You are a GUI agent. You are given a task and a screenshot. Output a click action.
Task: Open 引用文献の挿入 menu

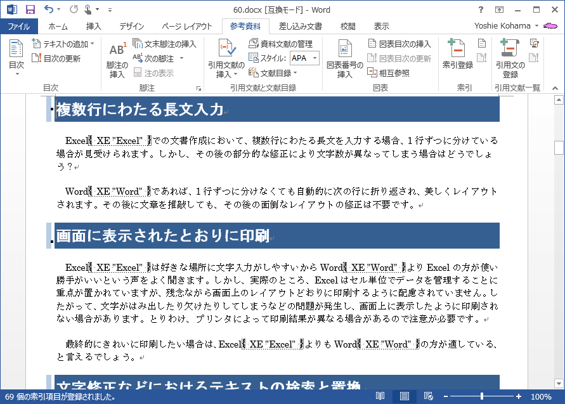[x=226, y=59]
